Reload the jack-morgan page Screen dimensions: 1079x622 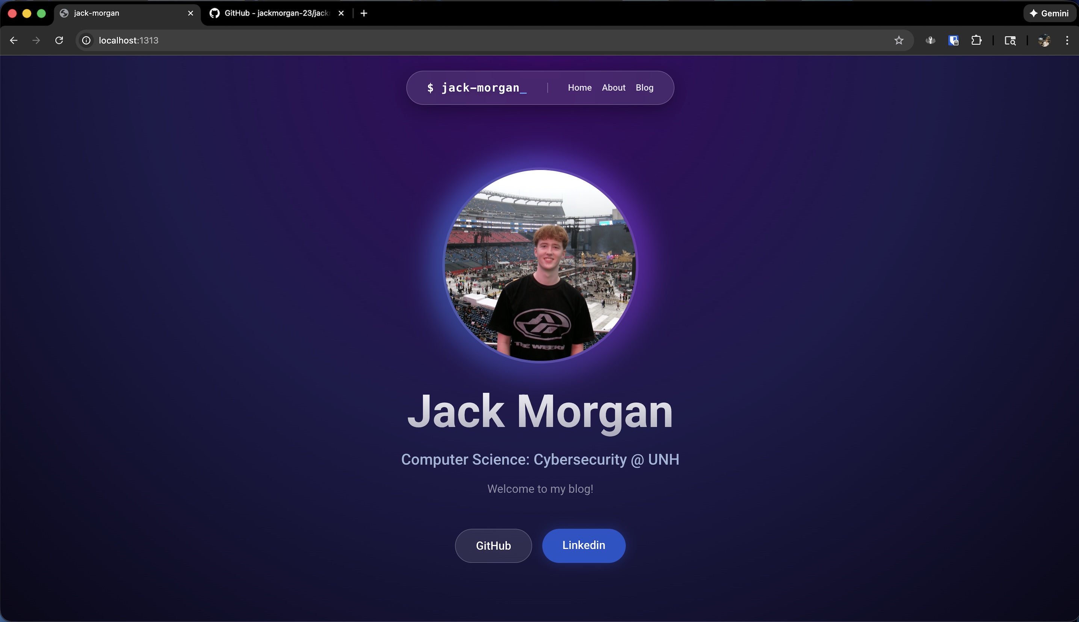click(x=59, y=40)
